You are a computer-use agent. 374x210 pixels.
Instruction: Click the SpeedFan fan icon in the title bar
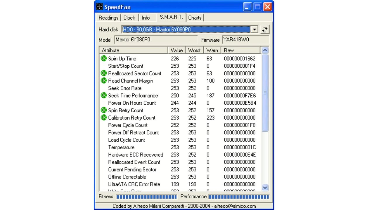click(x=99, y=7)
